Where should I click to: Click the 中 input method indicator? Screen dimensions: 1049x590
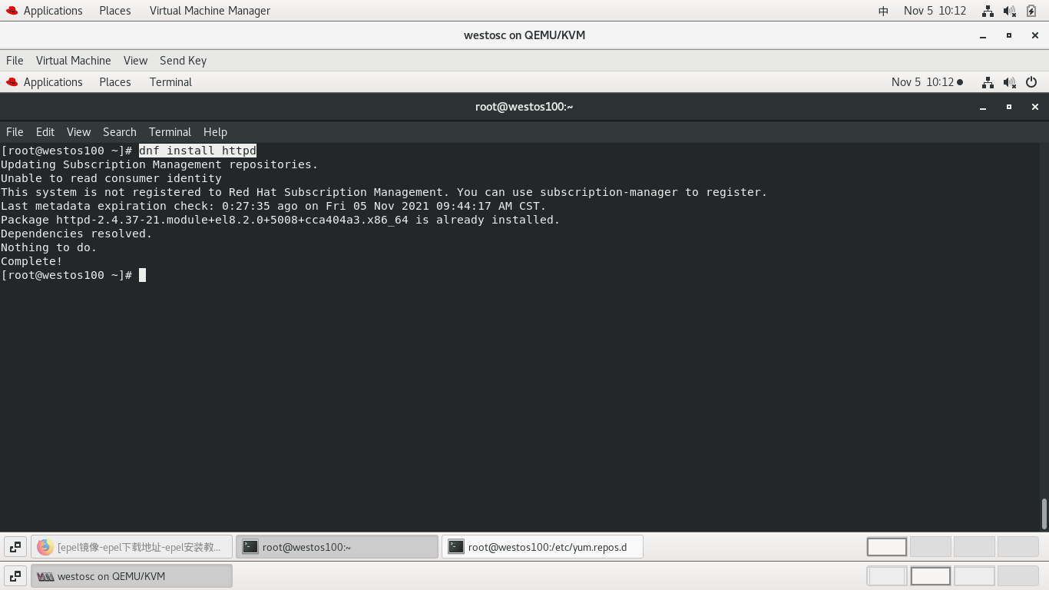(x=882, y=11)
